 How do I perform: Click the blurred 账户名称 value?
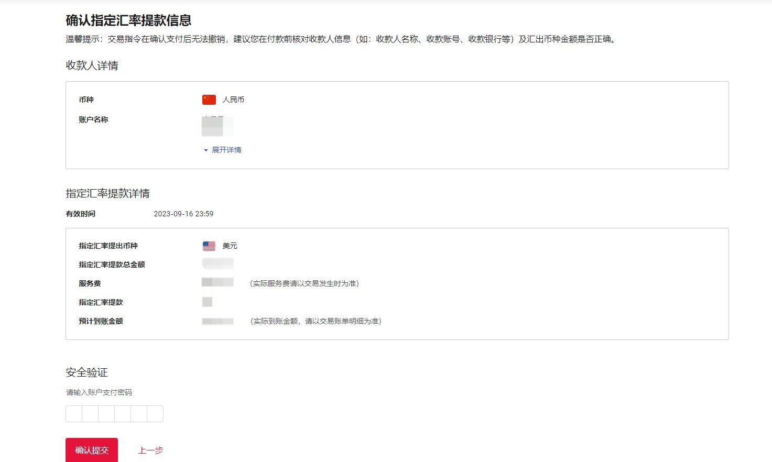(215, 126)
